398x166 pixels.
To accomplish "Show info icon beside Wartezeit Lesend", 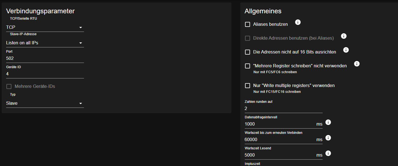I will click(328, 153).
